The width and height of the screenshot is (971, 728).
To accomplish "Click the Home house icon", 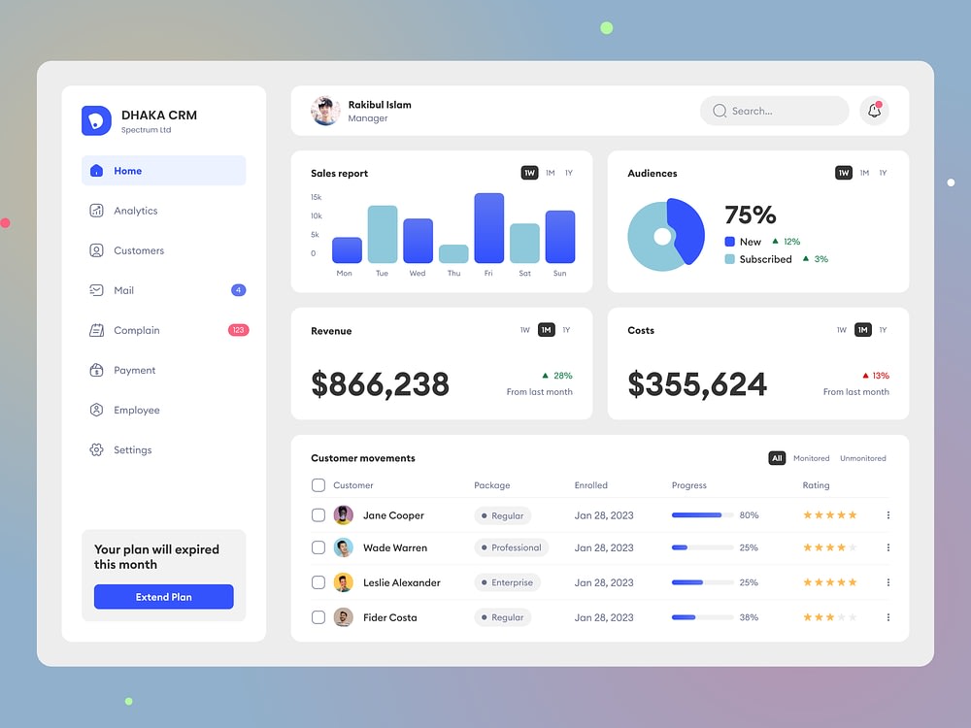I will 96,170.
